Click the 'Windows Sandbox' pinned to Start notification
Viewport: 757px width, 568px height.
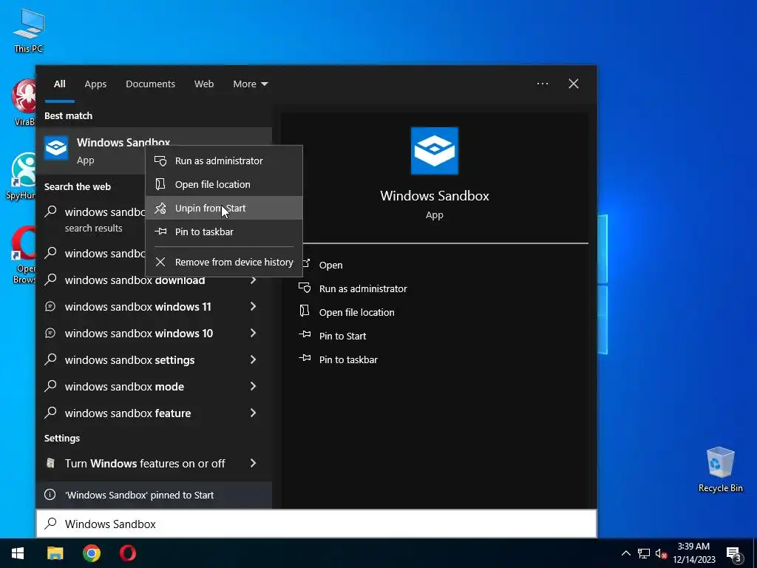[154, 495]
